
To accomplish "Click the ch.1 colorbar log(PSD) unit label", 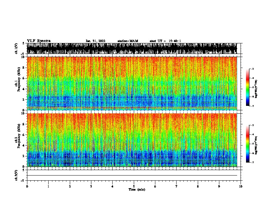I will (256, 89).
